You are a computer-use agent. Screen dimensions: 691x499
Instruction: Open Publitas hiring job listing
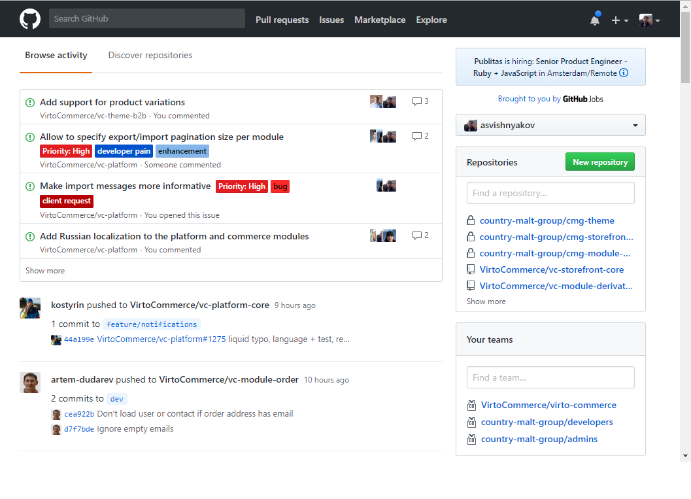pyautogui.click(x=550, y=67)
